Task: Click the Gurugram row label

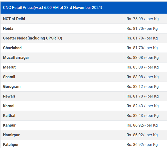Action: click(x=12, y=87)
